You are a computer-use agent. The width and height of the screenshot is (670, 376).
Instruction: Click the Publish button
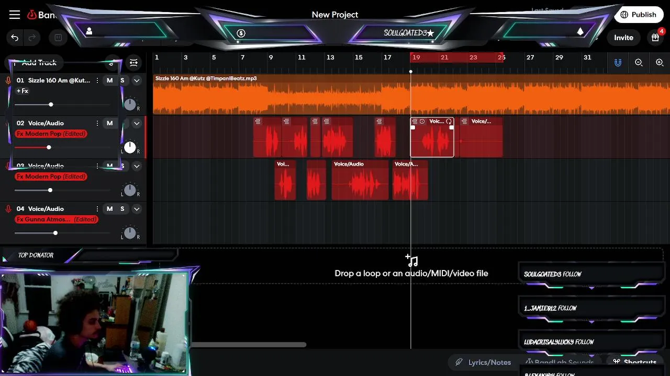[x=638, y=15]
